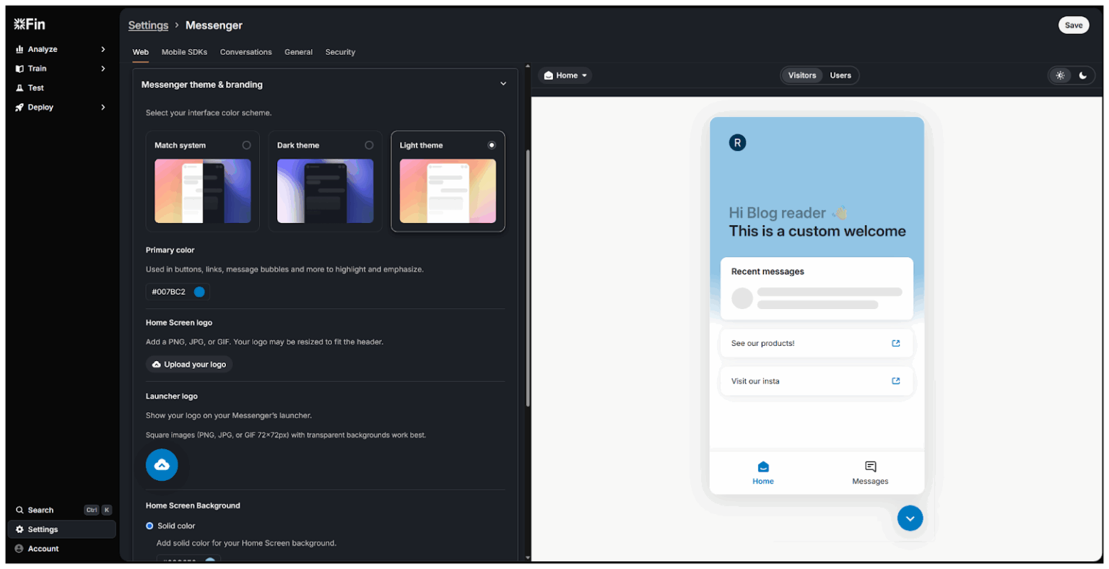The width and height of the screenshot is (1109, 569).
Task: Click the chevron launcher button in the preview
Action: [x=910, y=518]
